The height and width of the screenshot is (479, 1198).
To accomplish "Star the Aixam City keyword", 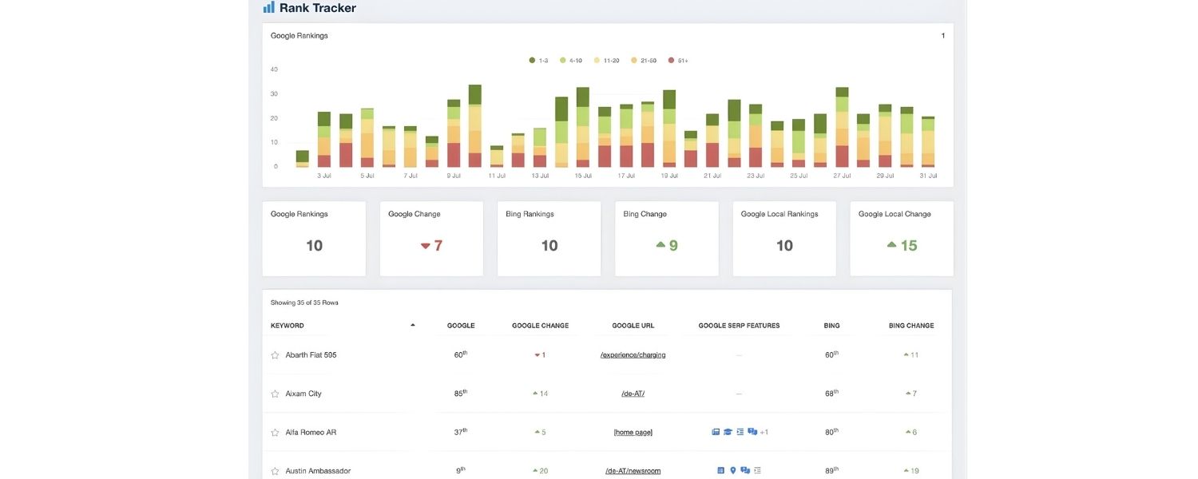I will pos(275,394).
